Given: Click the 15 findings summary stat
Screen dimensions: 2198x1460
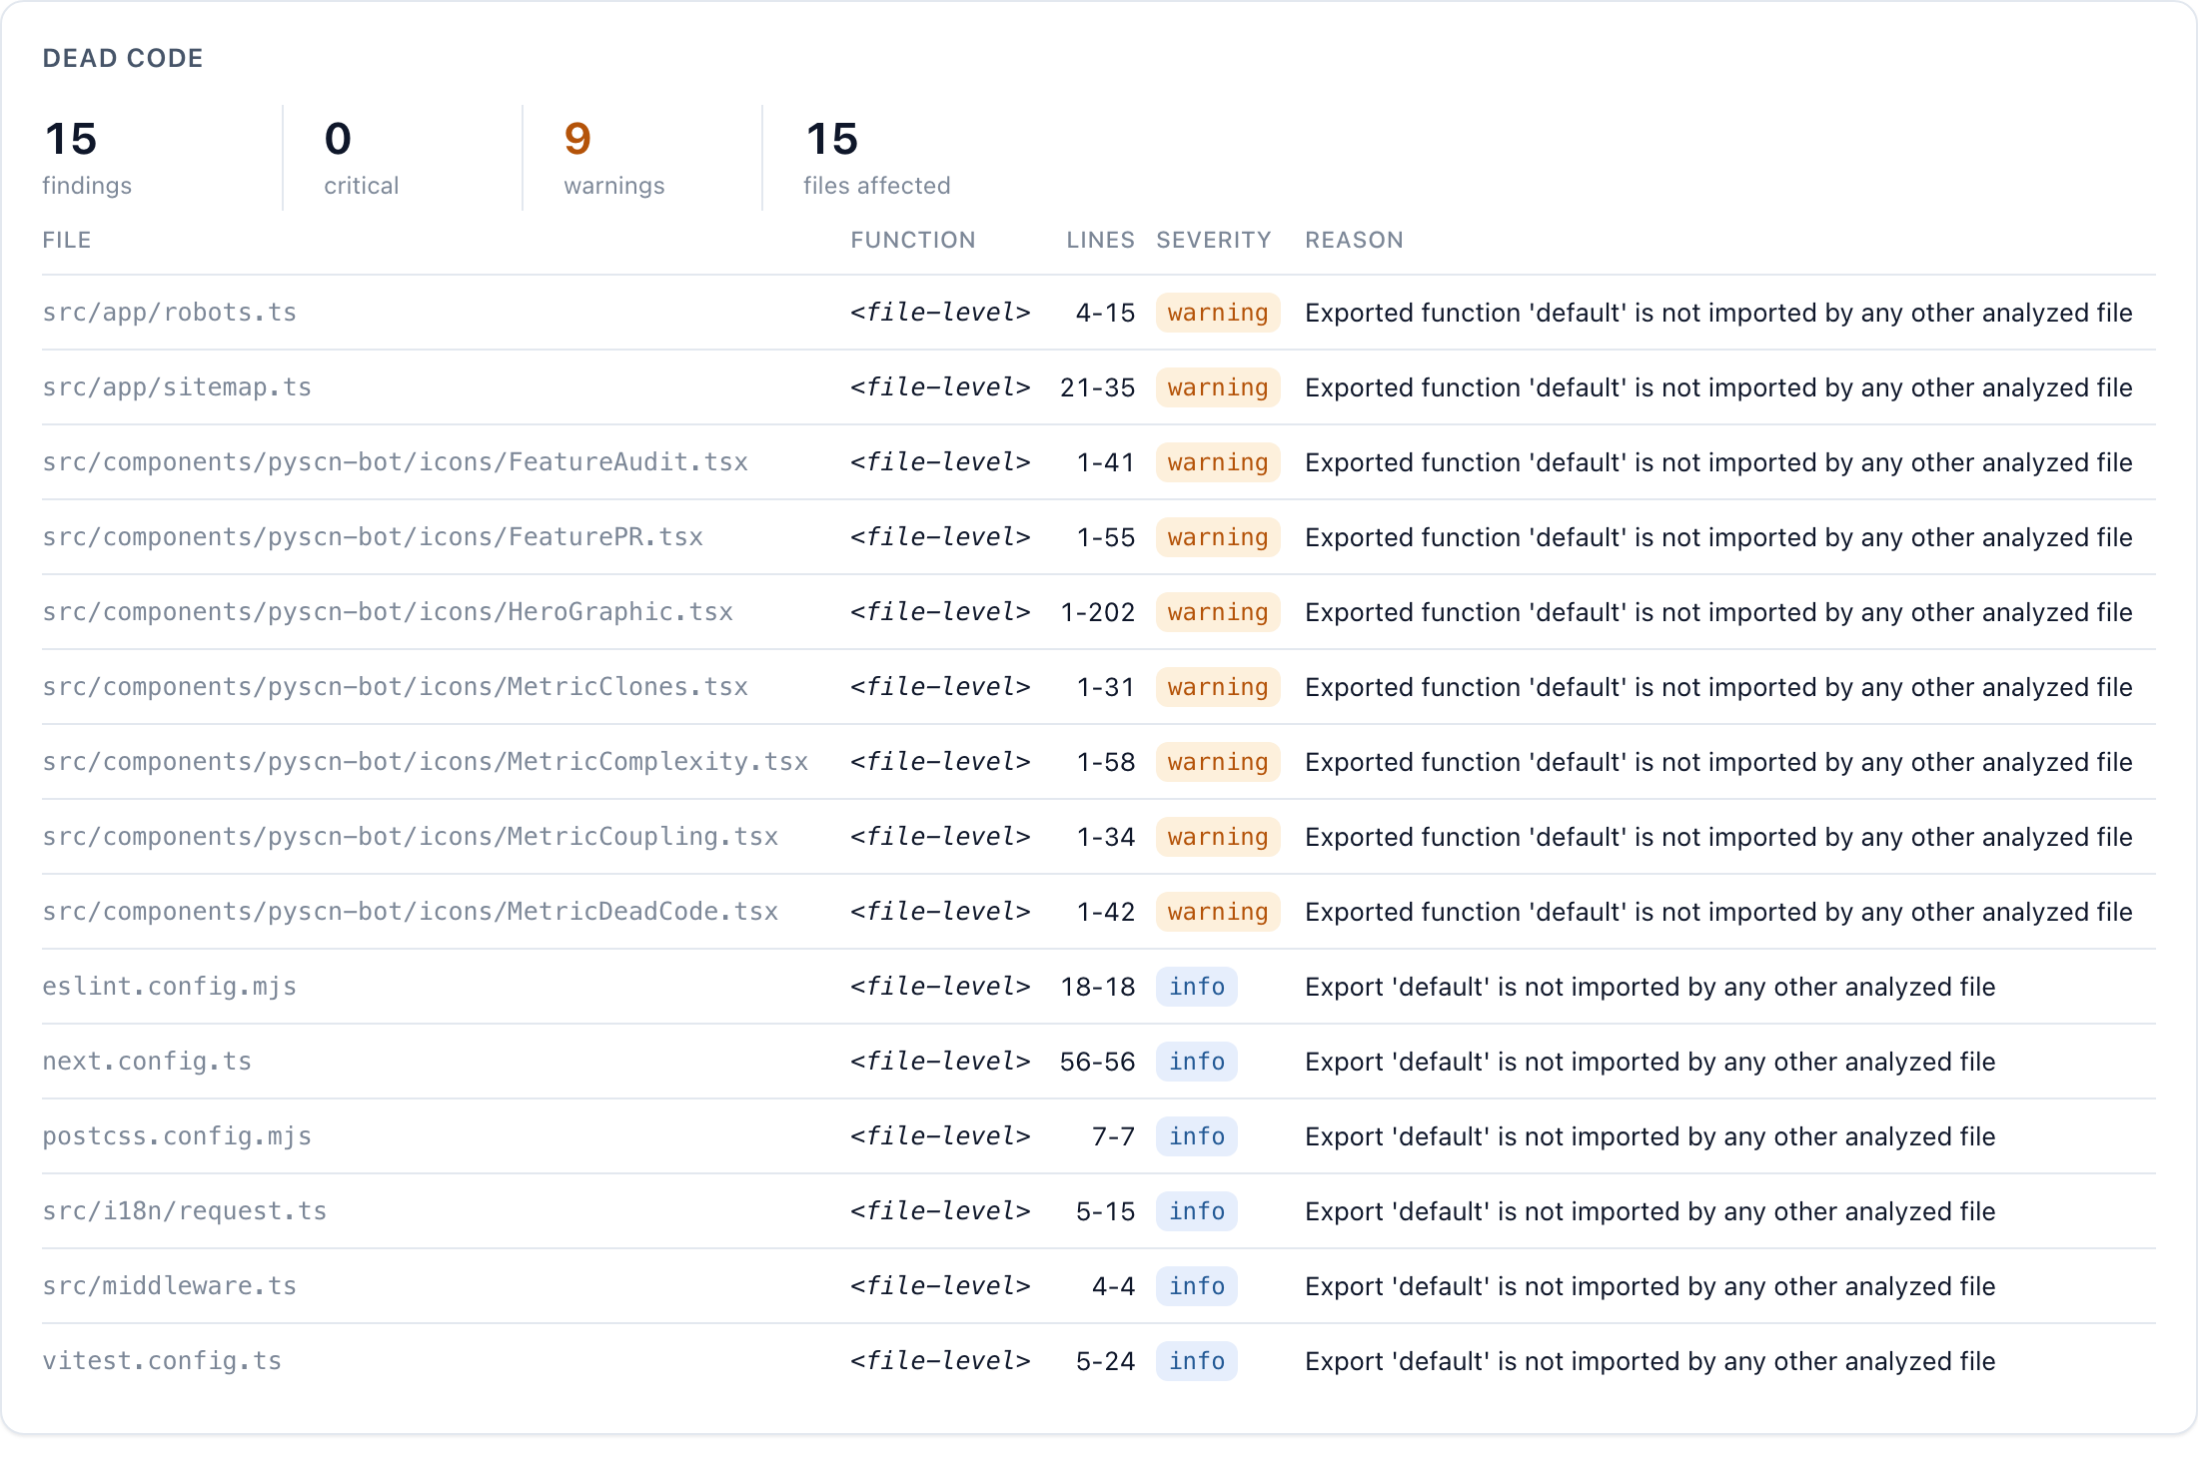Looking at the screenshot, I should [87, 158].
